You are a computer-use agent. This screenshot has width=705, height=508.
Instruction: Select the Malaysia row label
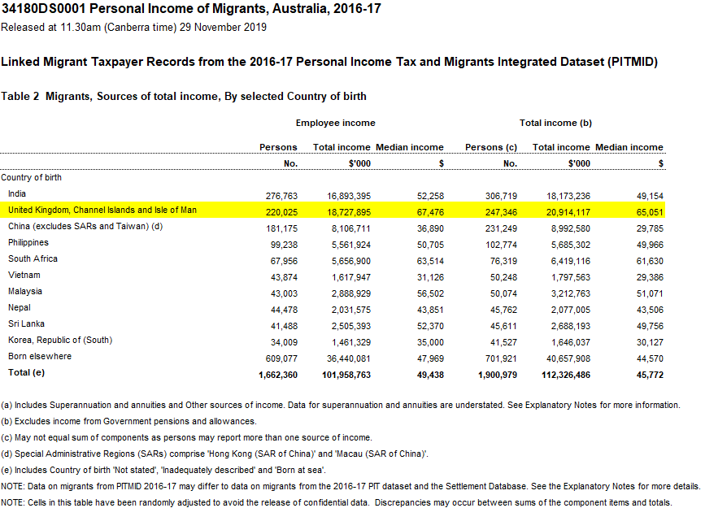[x=25, y=291]
